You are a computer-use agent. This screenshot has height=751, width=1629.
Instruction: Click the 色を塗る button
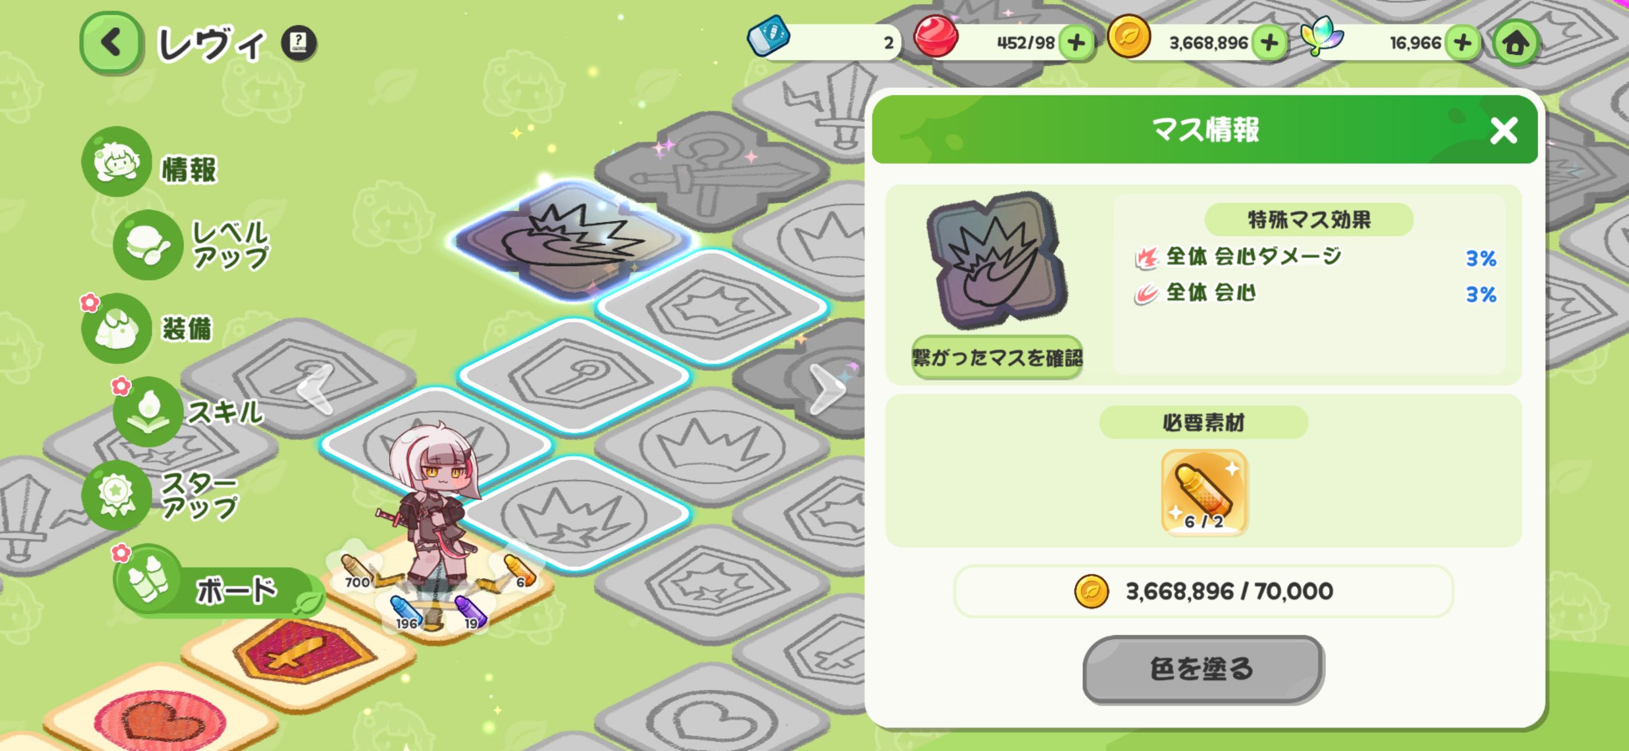click(1203, 669)
